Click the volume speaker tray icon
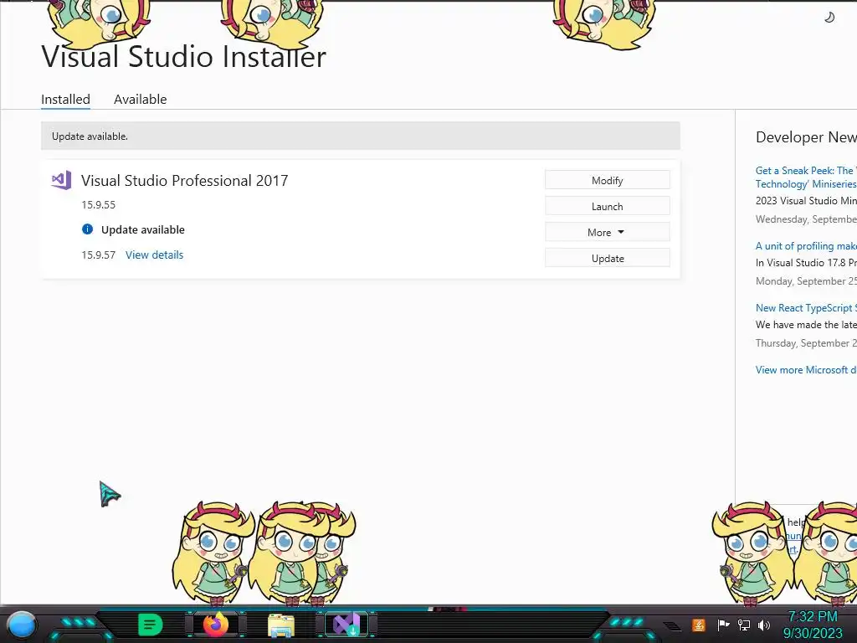 coord(764,625)
